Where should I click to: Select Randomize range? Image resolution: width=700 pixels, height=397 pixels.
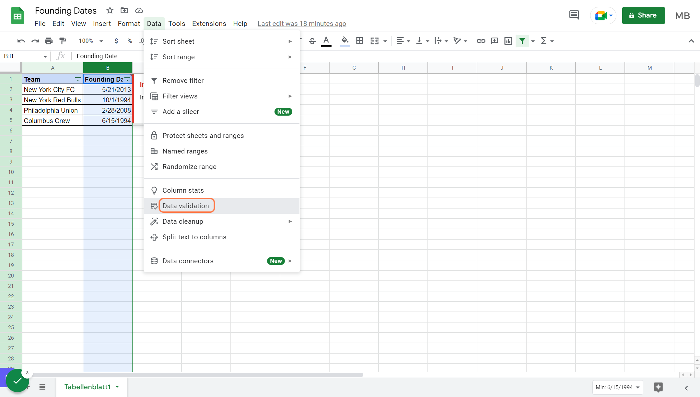[x=222, y=167]
